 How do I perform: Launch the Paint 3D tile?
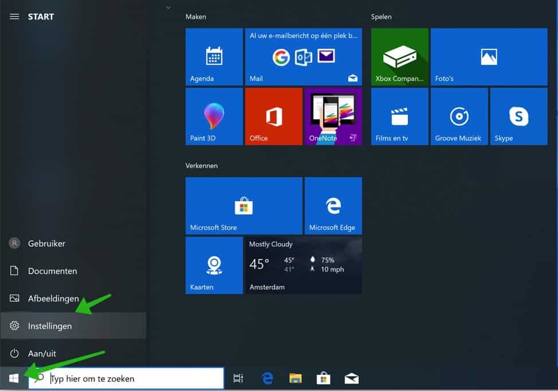click(214, 116)
